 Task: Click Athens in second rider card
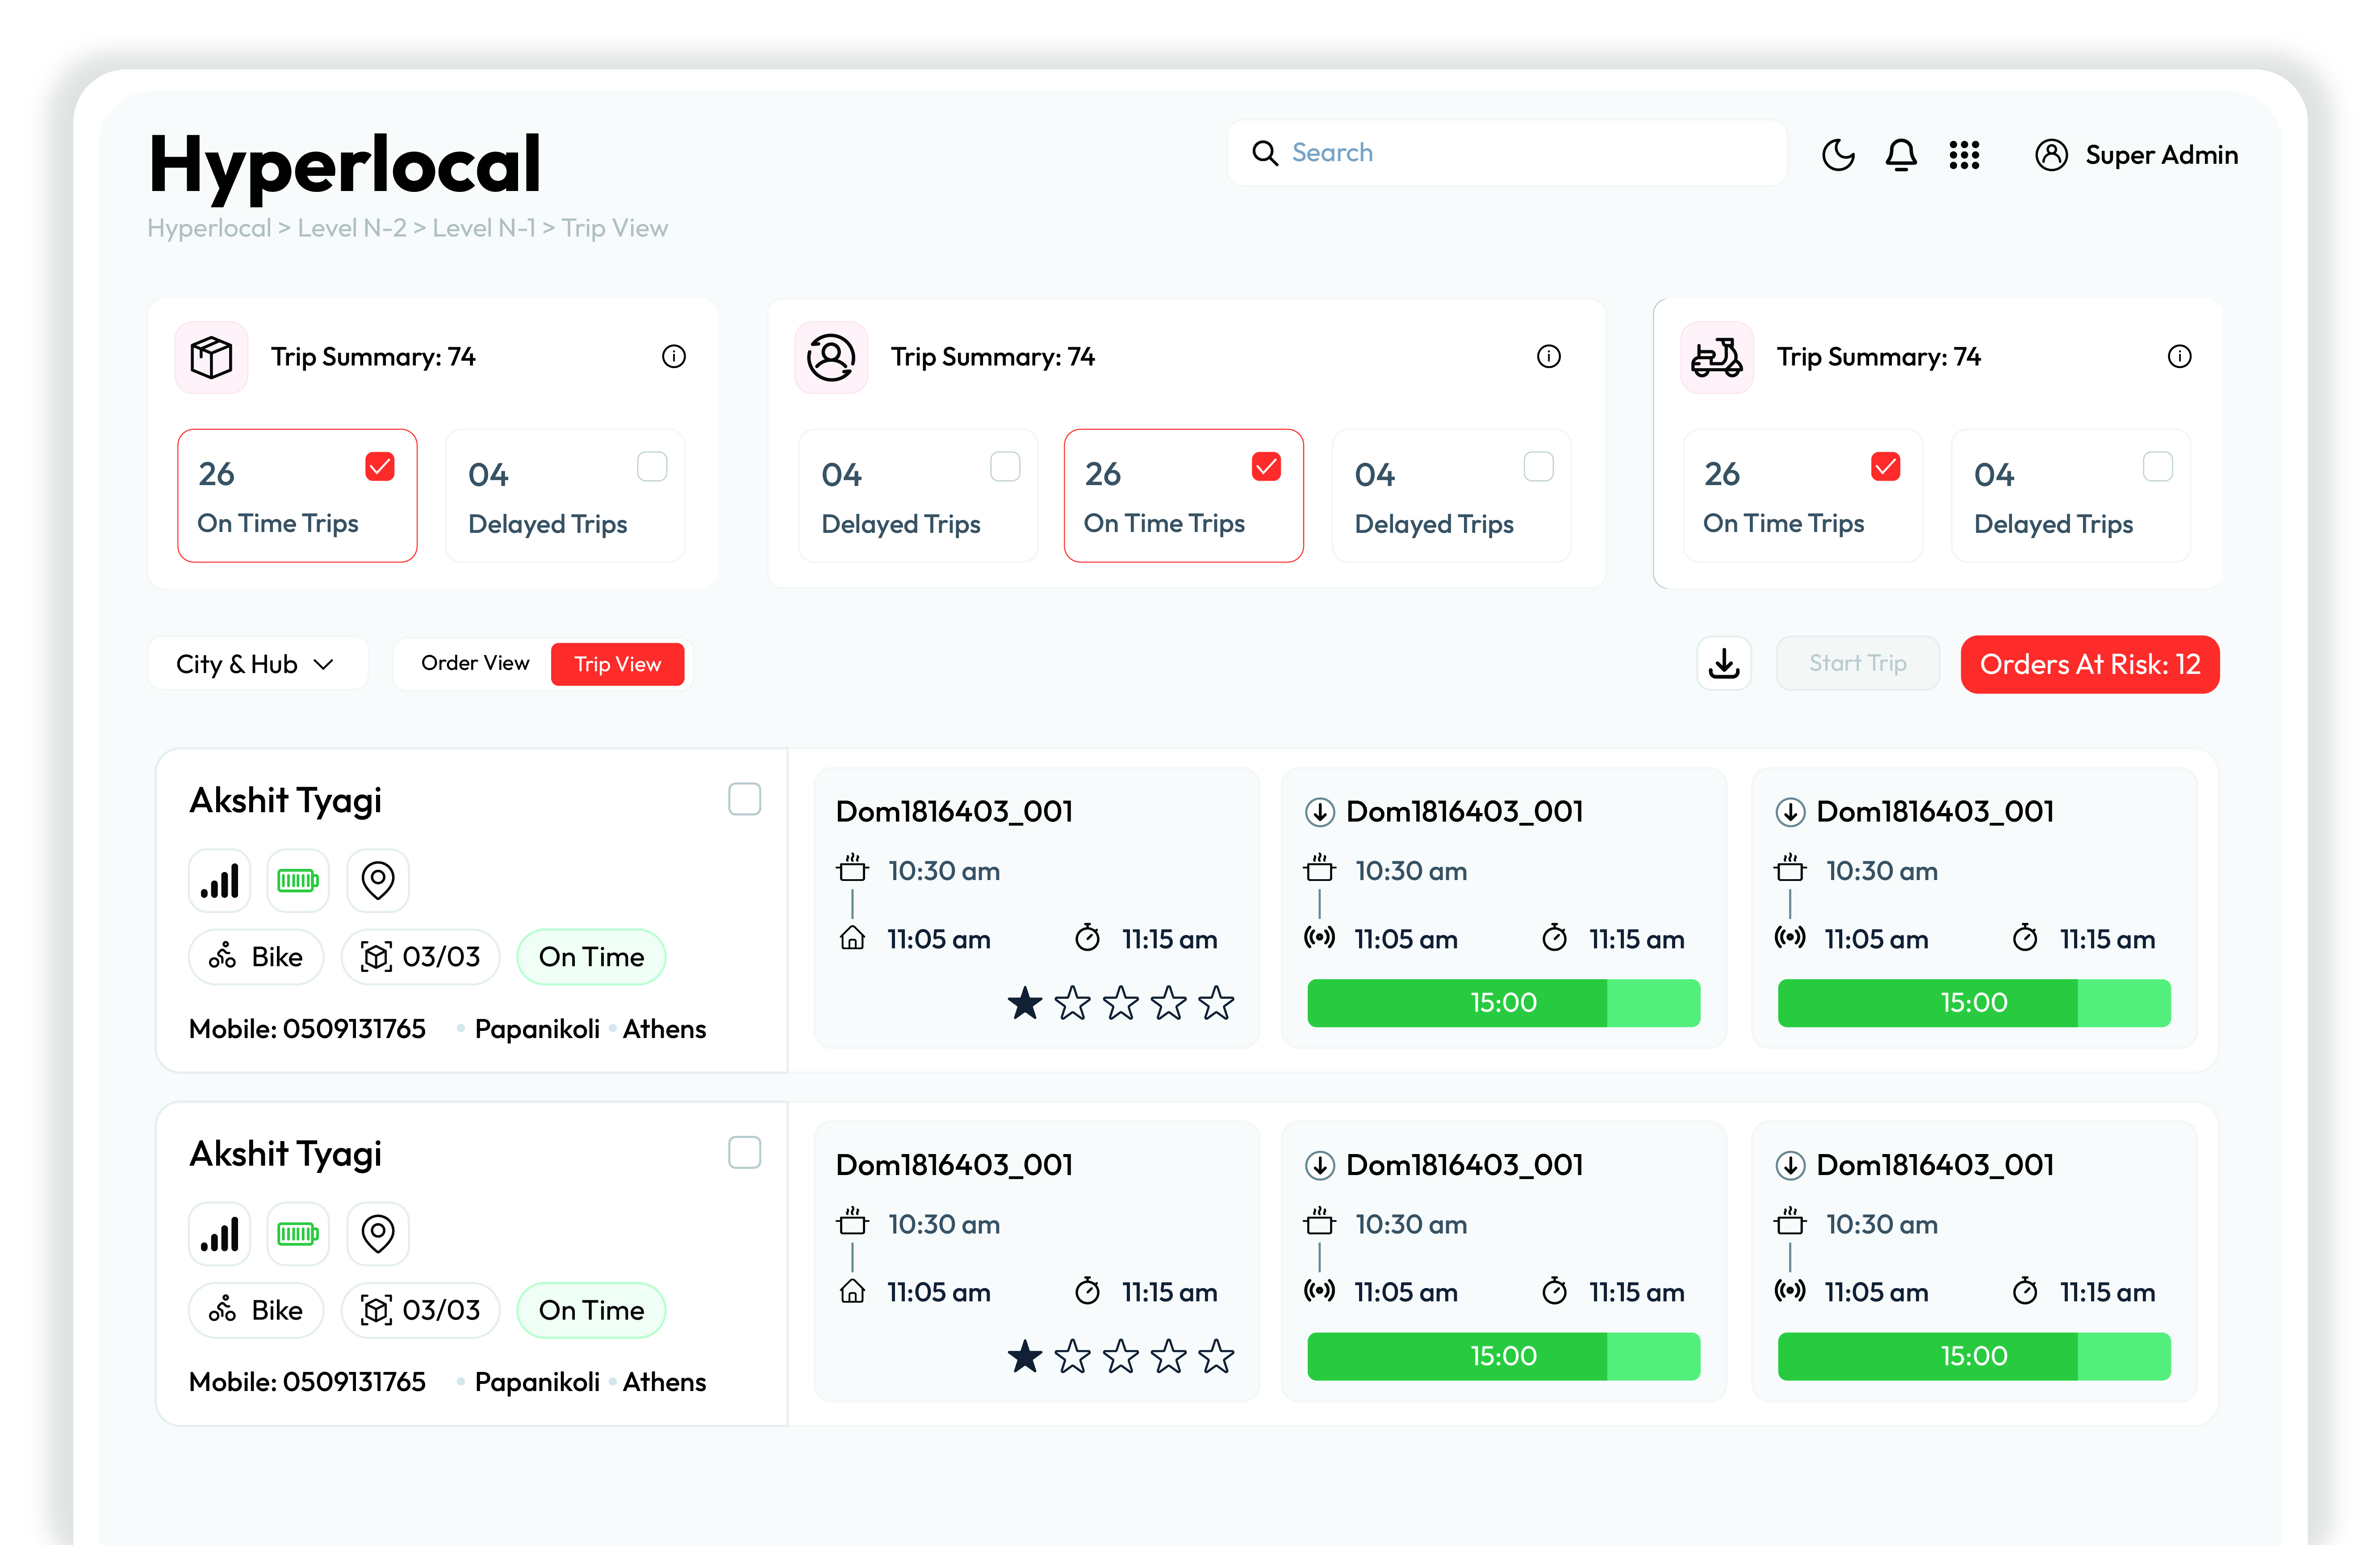[664, 1383]
